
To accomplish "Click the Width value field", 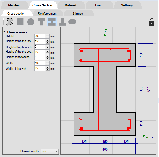I will 40,63.
